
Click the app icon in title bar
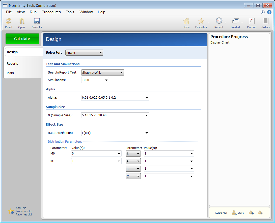pos(5,5)
